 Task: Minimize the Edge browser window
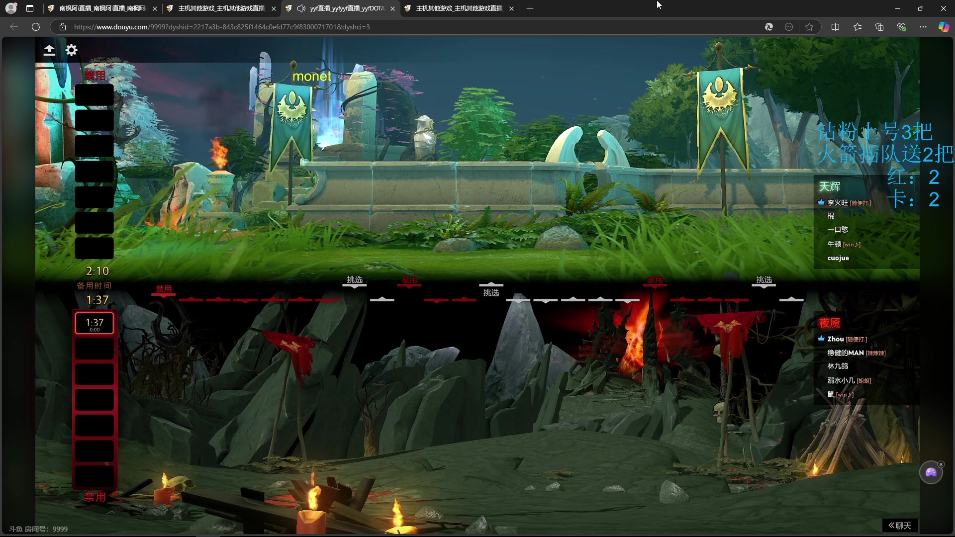(898, 8)
